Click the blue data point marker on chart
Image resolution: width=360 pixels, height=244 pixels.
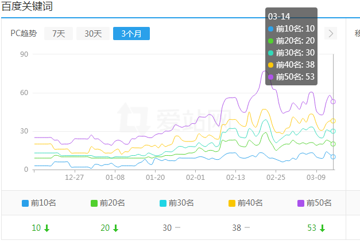(x=333, y=156)
